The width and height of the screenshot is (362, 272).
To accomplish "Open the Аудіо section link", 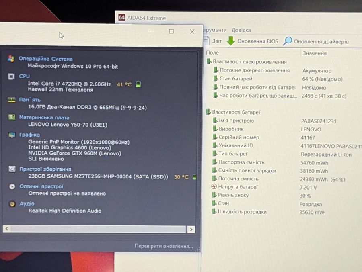I will pyautogui.click(x=27, y=203).
